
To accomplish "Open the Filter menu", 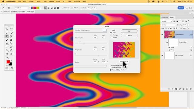I will 58,2.
